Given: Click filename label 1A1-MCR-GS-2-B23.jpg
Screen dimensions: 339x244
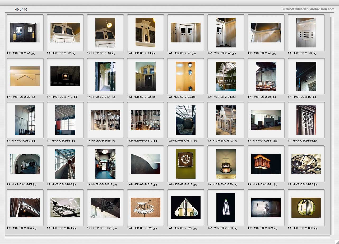Looking at the screenshot, I should point(22,228).
